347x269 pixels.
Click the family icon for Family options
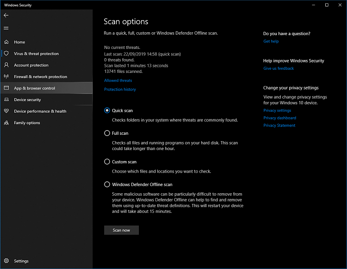(x=6, y=122)
